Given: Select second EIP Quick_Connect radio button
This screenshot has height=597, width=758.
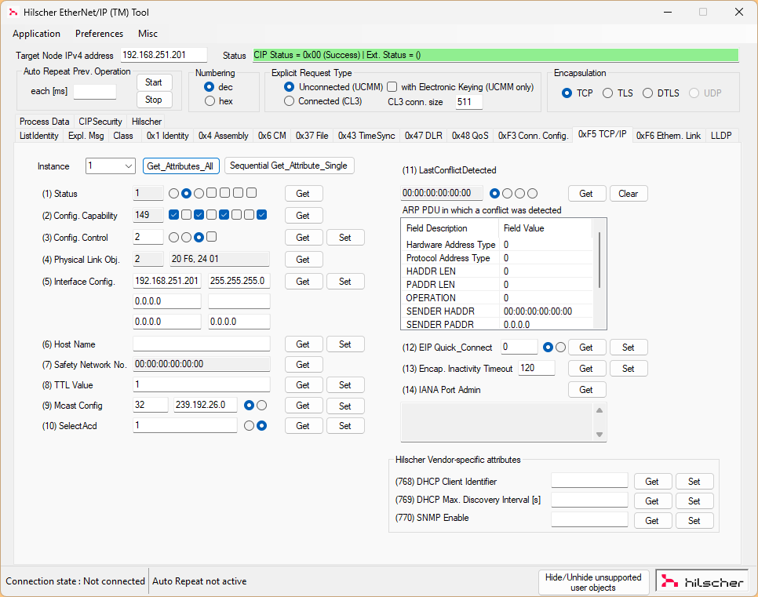Looking at the screenshot, I should click(x=560, y=347).
